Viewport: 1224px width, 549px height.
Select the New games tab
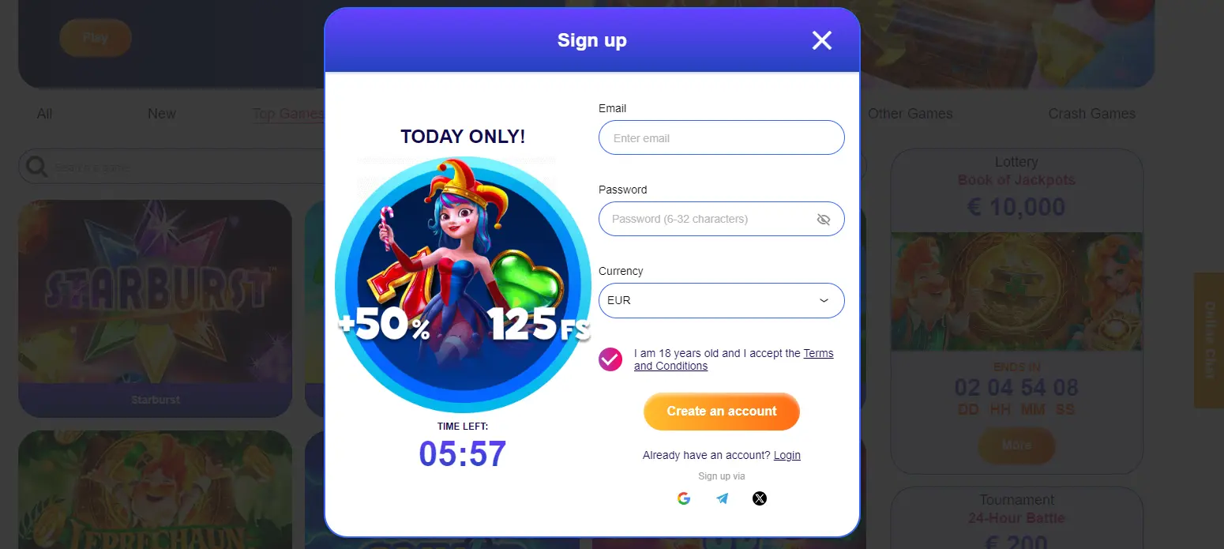(162, 114)
